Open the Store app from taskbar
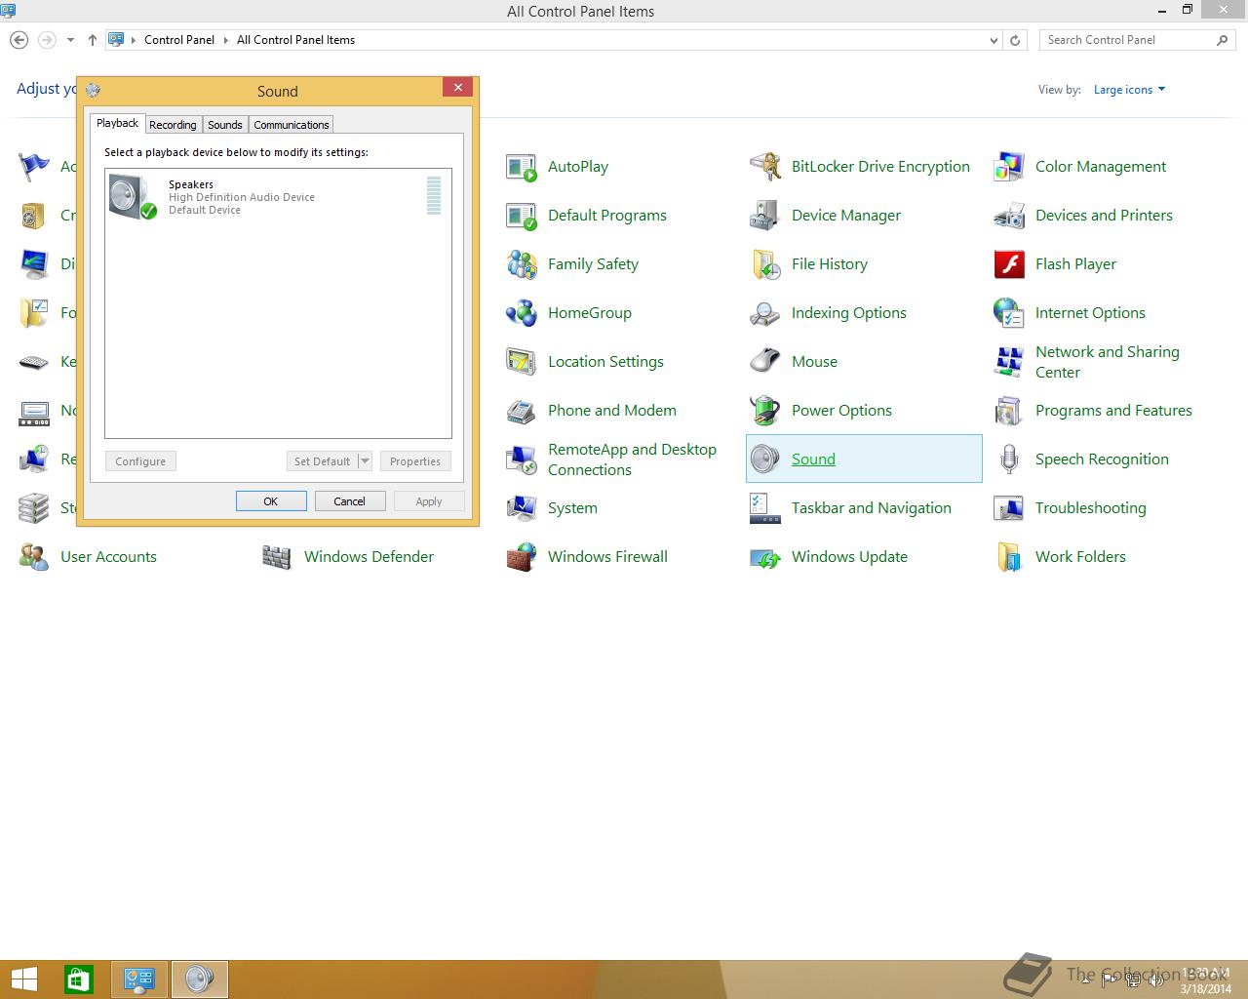The image size is (1248, 999). click(79, 979)
